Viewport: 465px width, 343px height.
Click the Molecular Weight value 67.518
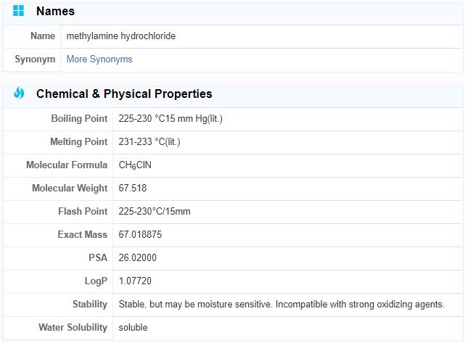point(133,189)
